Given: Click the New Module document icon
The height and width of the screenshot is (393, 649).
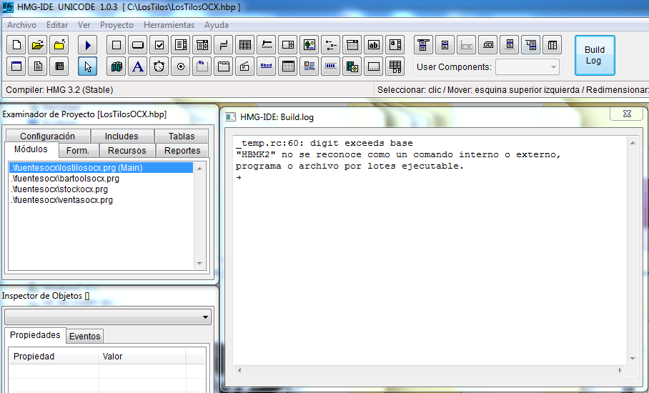Looking at the screenshot, I should (x=38, y=66).
